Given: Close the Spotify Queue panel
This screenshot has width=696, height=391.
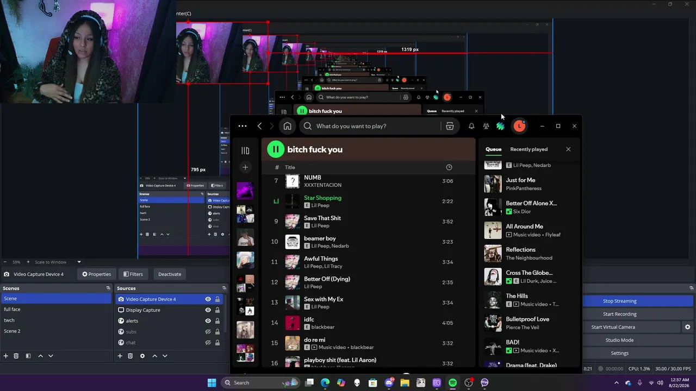Looking at the screenshot, I should pyautogui.click(x=568, y=149).
